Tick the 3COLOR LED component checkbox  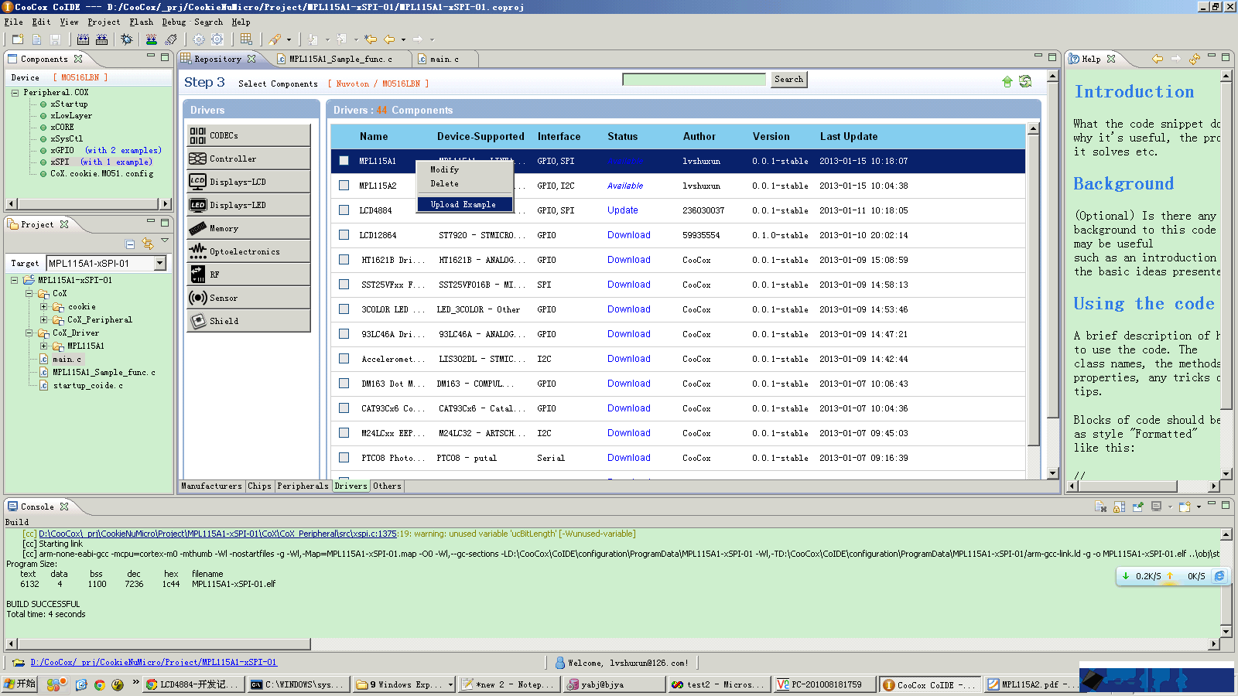point(344,309)
